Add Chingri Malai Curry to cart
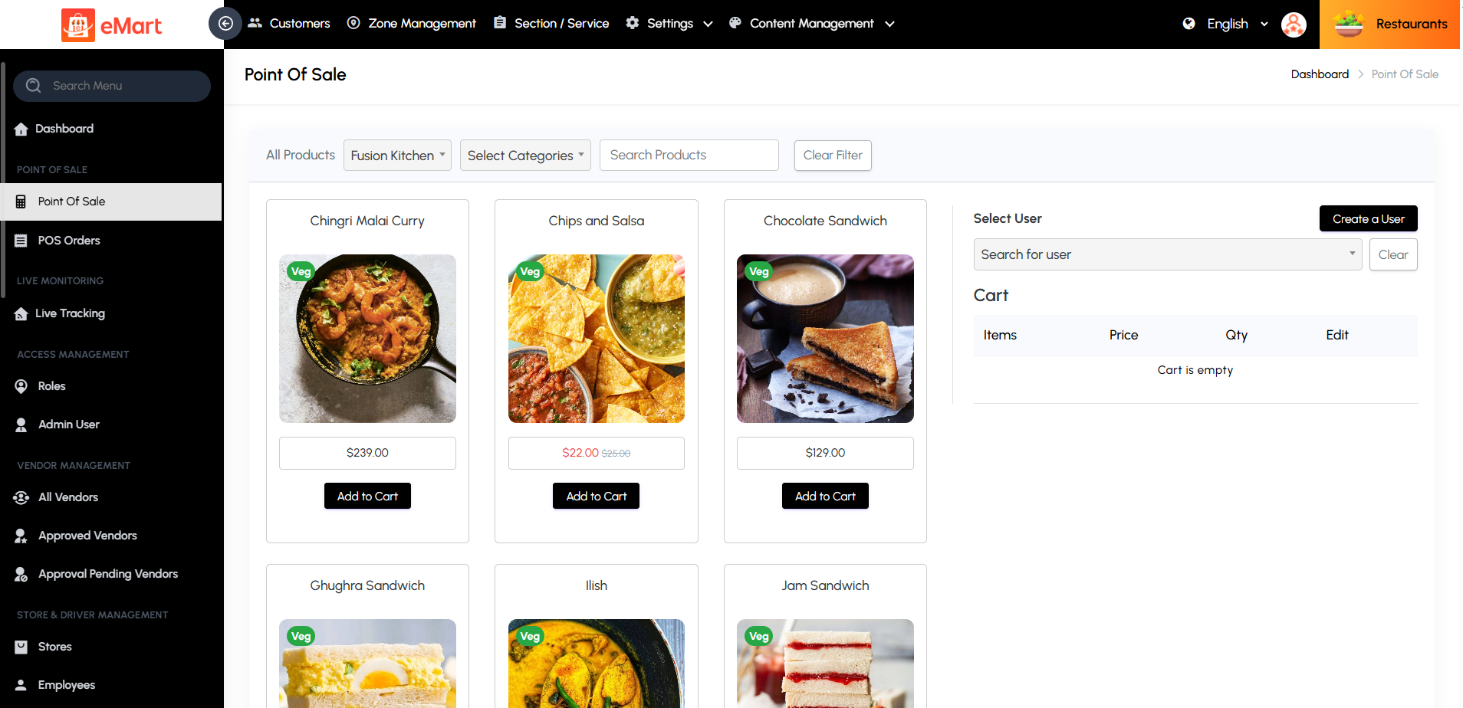 367,496
